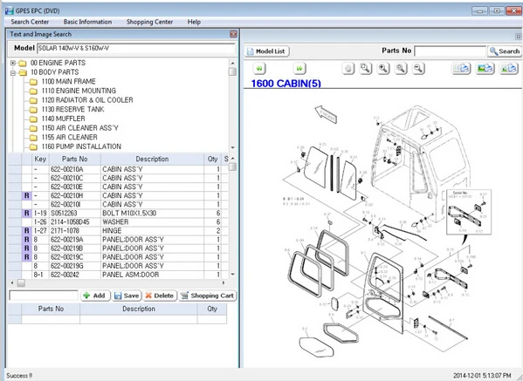Select 1120 RADIATOR & OIL COOLER folder
Viewport: 523px width, 381px height.
87,100
